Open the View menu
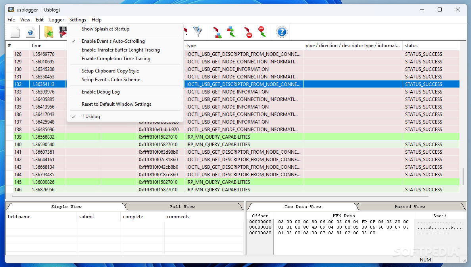 point(25,20)
